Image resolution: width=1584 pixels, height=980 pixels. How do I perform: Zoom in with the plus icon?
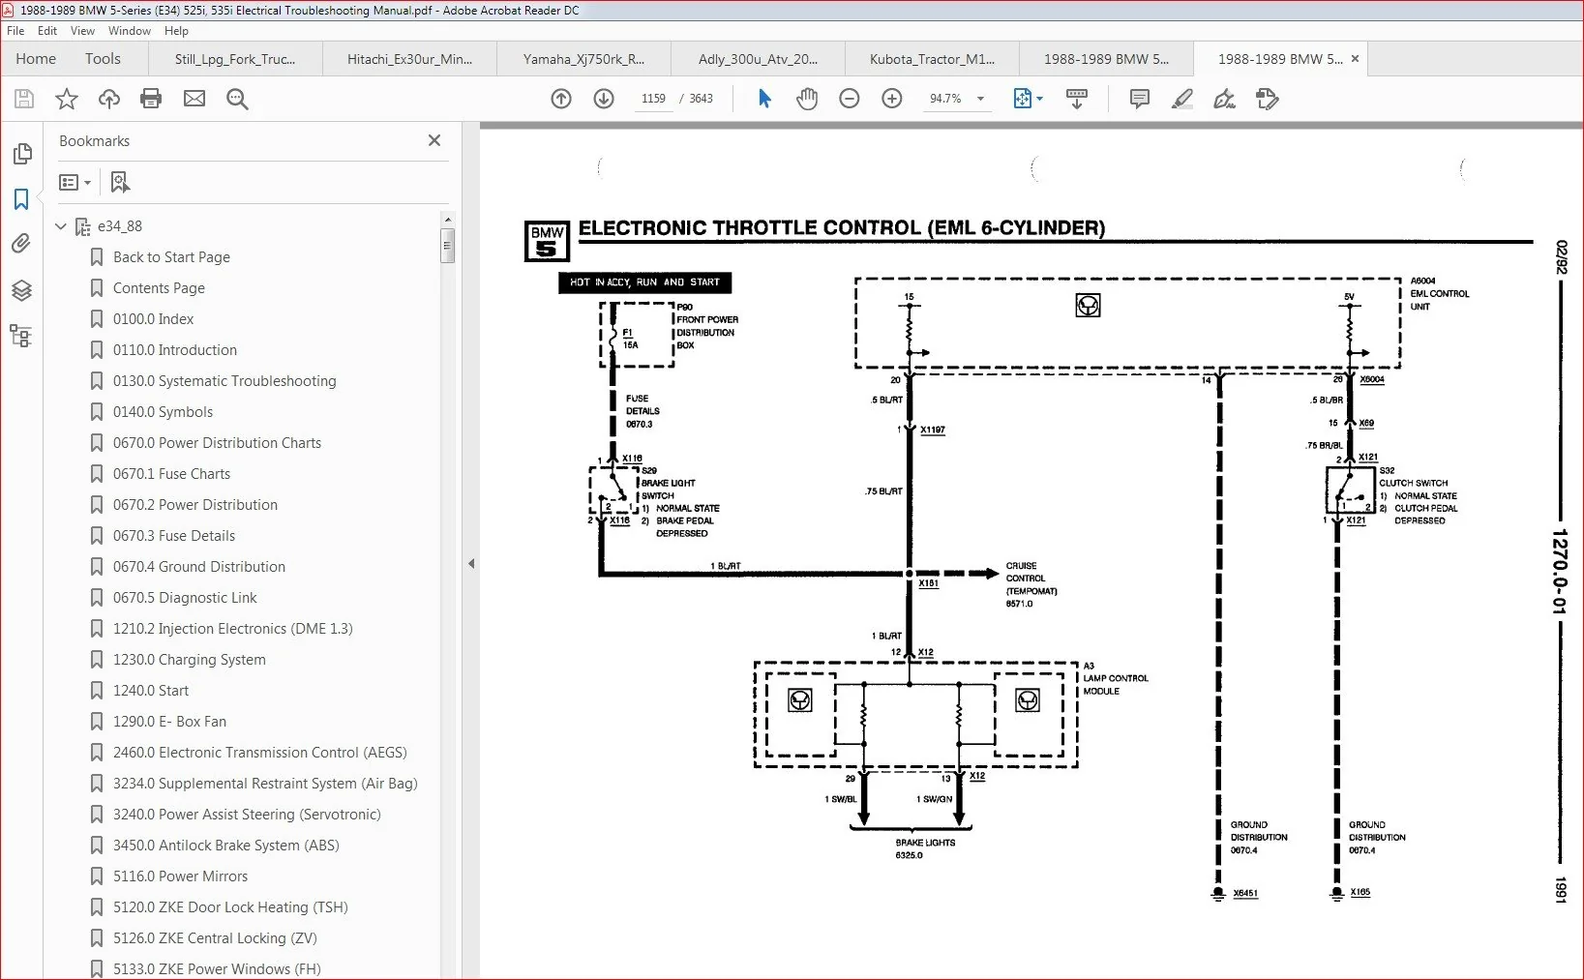pyautogui.click(x=892, y=99)
